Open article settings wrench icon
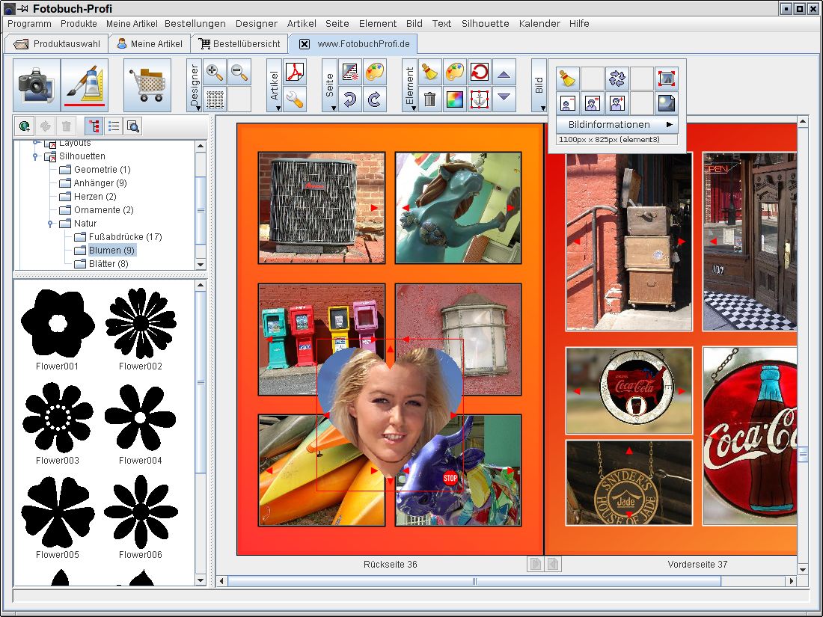The image size is (823, 617). pos(295,99)
